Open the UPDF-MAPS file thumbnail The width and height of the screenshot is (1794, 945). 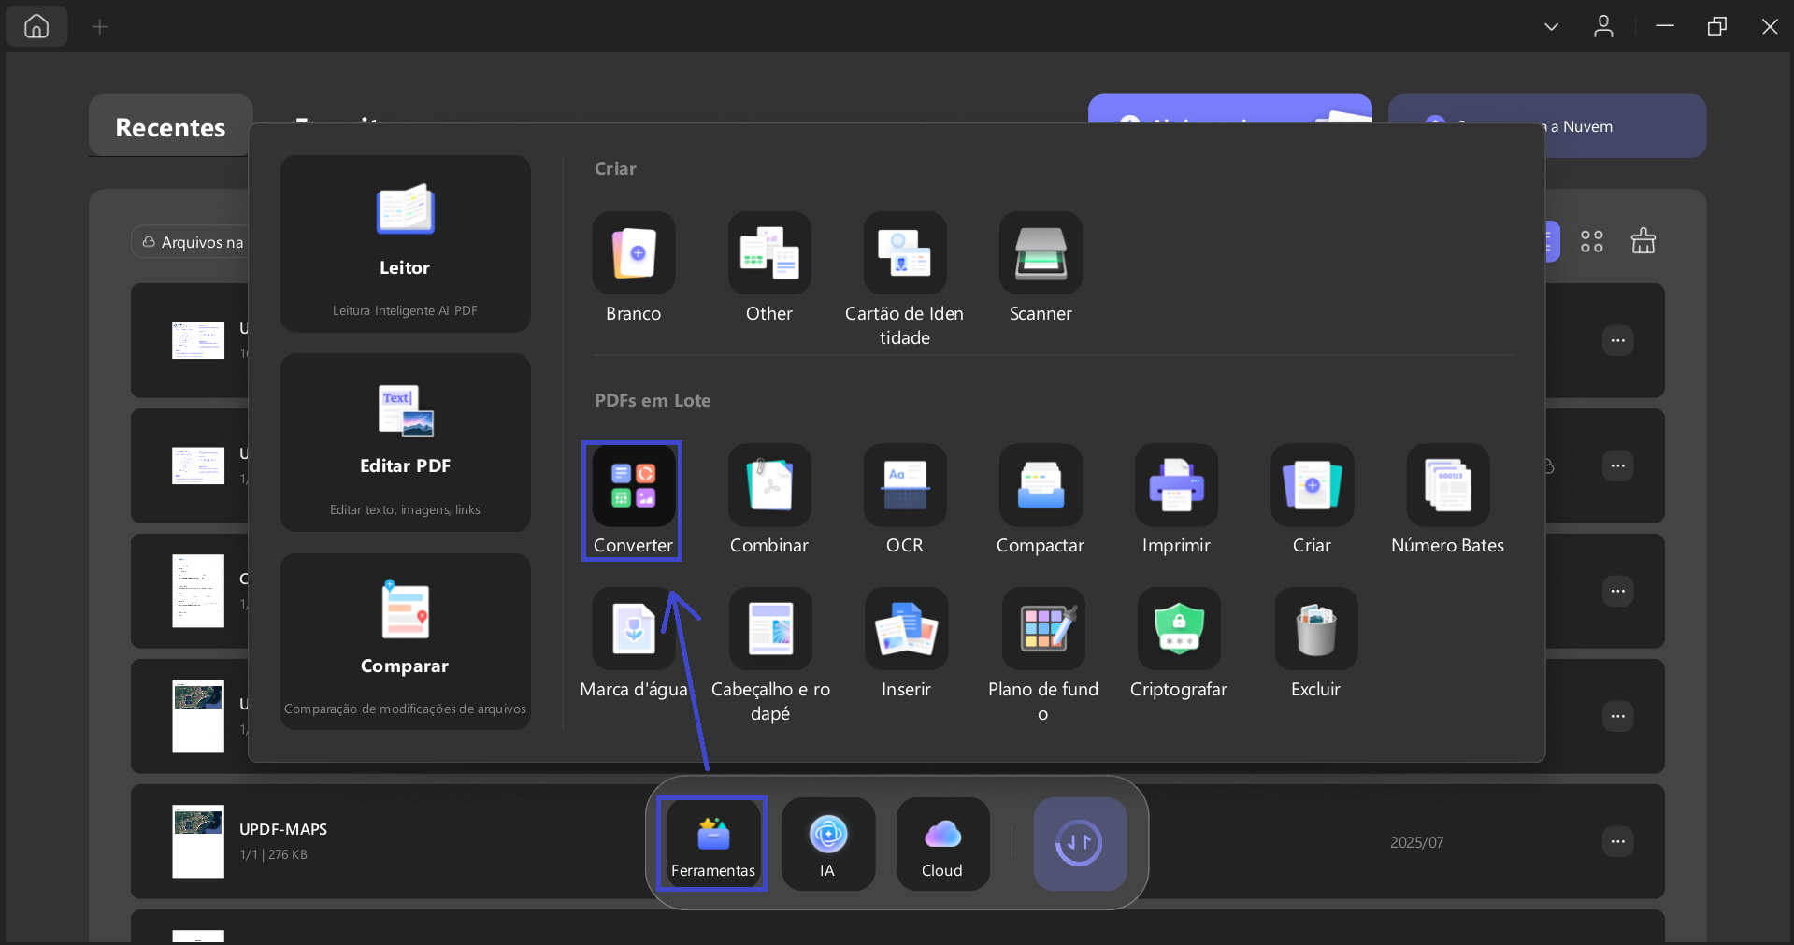[198, 841]
